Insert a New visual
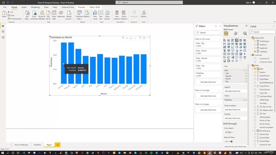Viewport: 276px width, 155px height. [95, 15]
